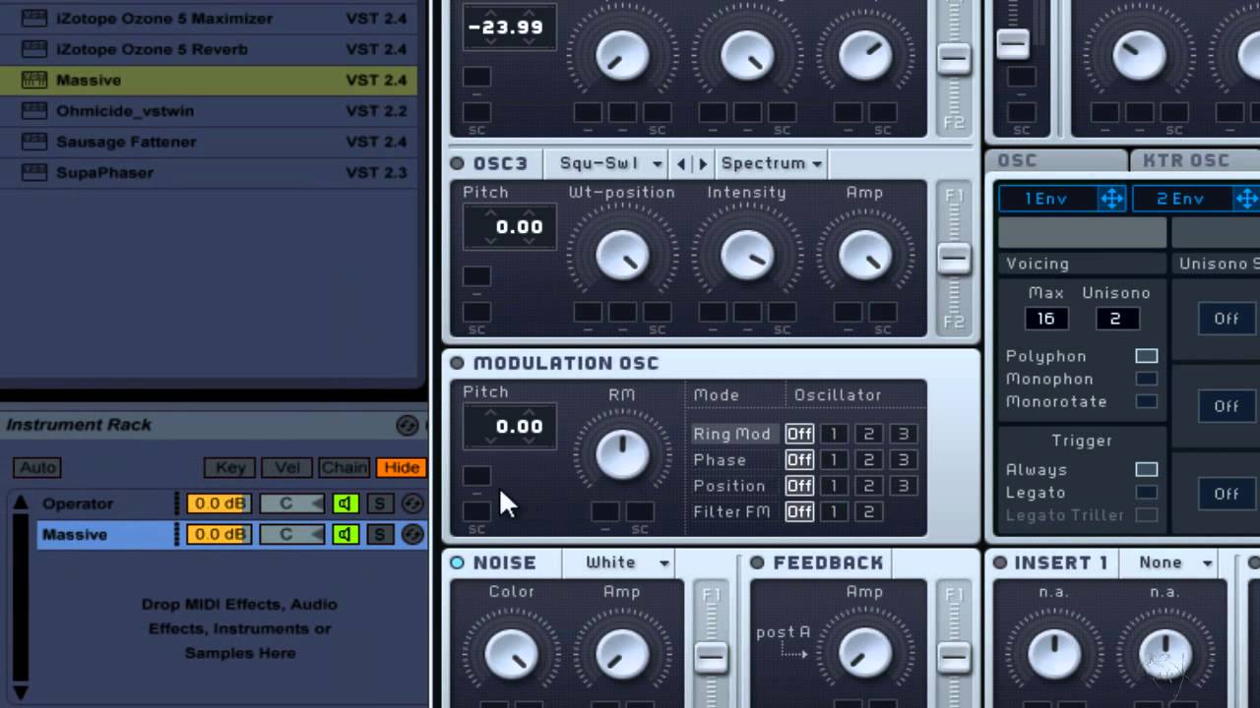Click the Max voices value 16
1260x708 pixels.
point(1045,319)
